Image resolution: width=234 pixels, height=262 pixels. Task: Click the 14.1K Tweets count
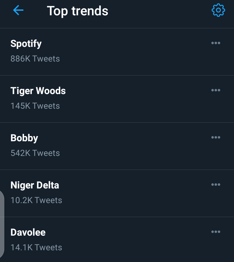(x=36, y=247)
